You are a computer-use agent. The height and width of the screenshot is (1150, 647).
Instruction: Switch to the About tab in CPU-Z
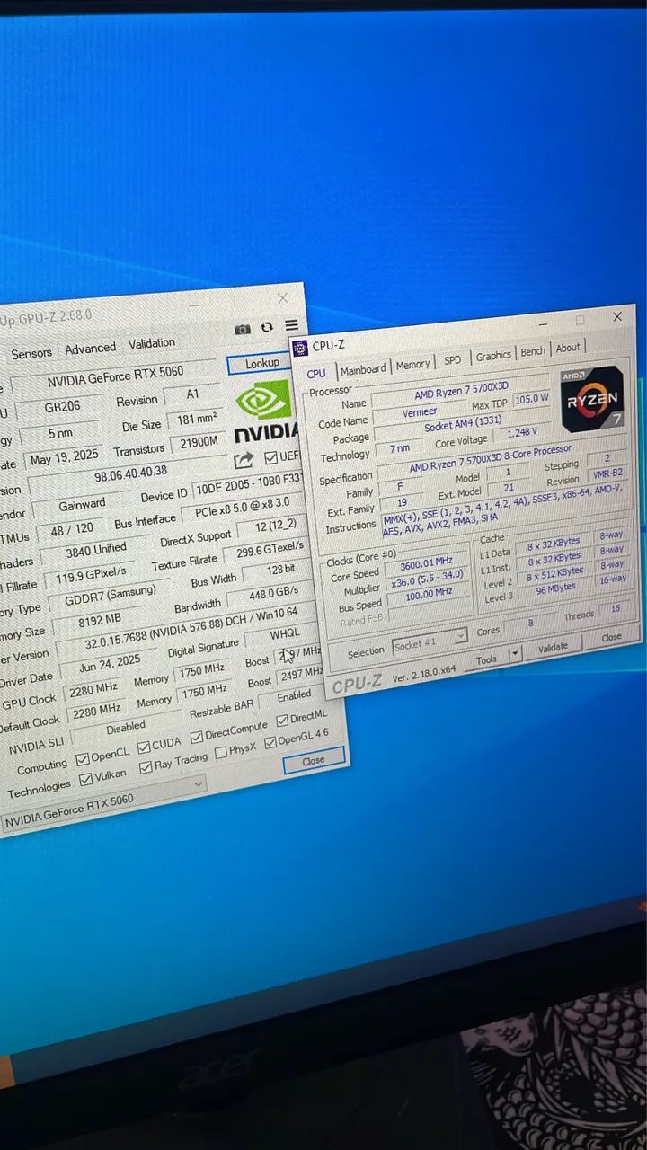[x=568, y=349]
